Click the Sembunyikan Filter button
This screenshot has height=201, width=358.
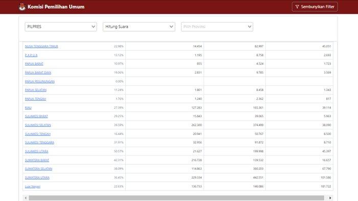pos(315,7)
